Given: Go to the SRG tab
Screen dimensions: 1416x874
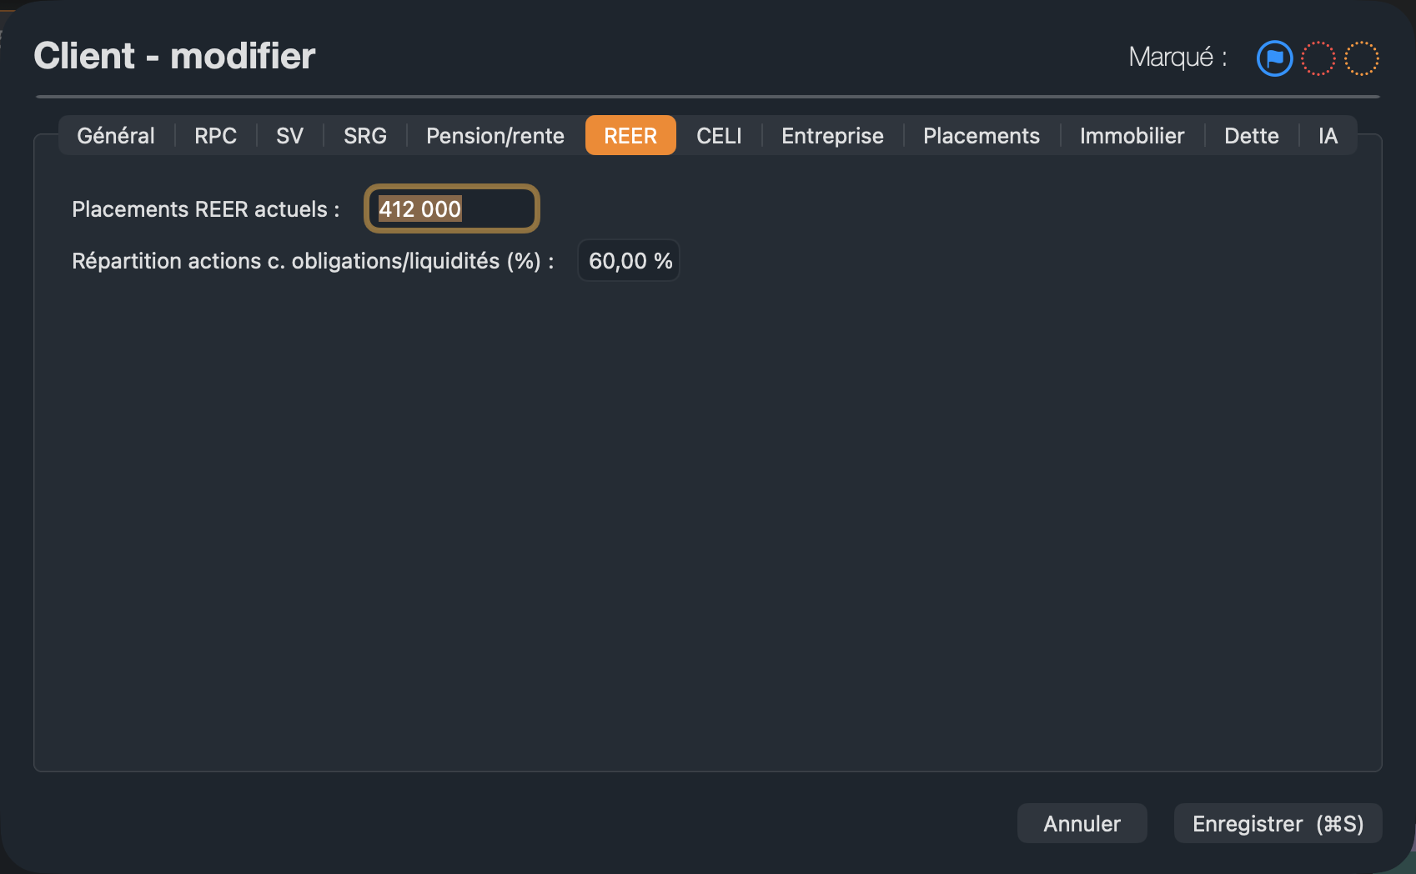Looking at the screenshot, I should (x=365, y=135).
